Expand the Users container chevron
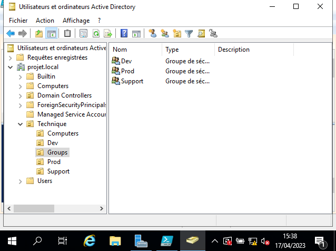This screenshot has height=251, width=336. click(x=20, y=181)
